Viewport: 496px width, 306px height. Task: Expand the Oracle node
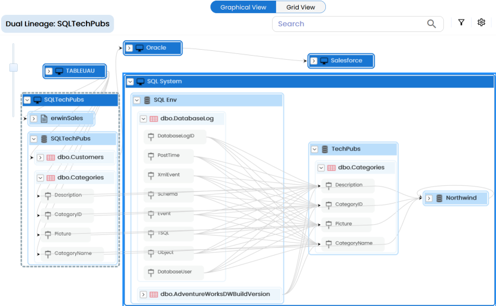tap(129, 48)
